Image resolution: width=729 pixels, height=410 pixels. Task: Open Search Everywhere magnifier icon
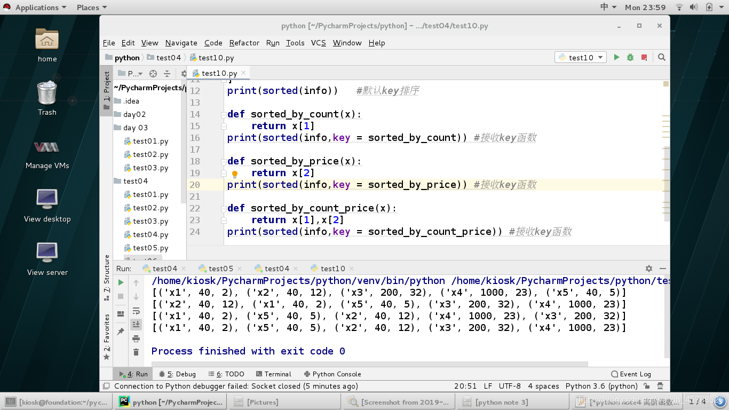pyautogui.click(x=662, y=57)
